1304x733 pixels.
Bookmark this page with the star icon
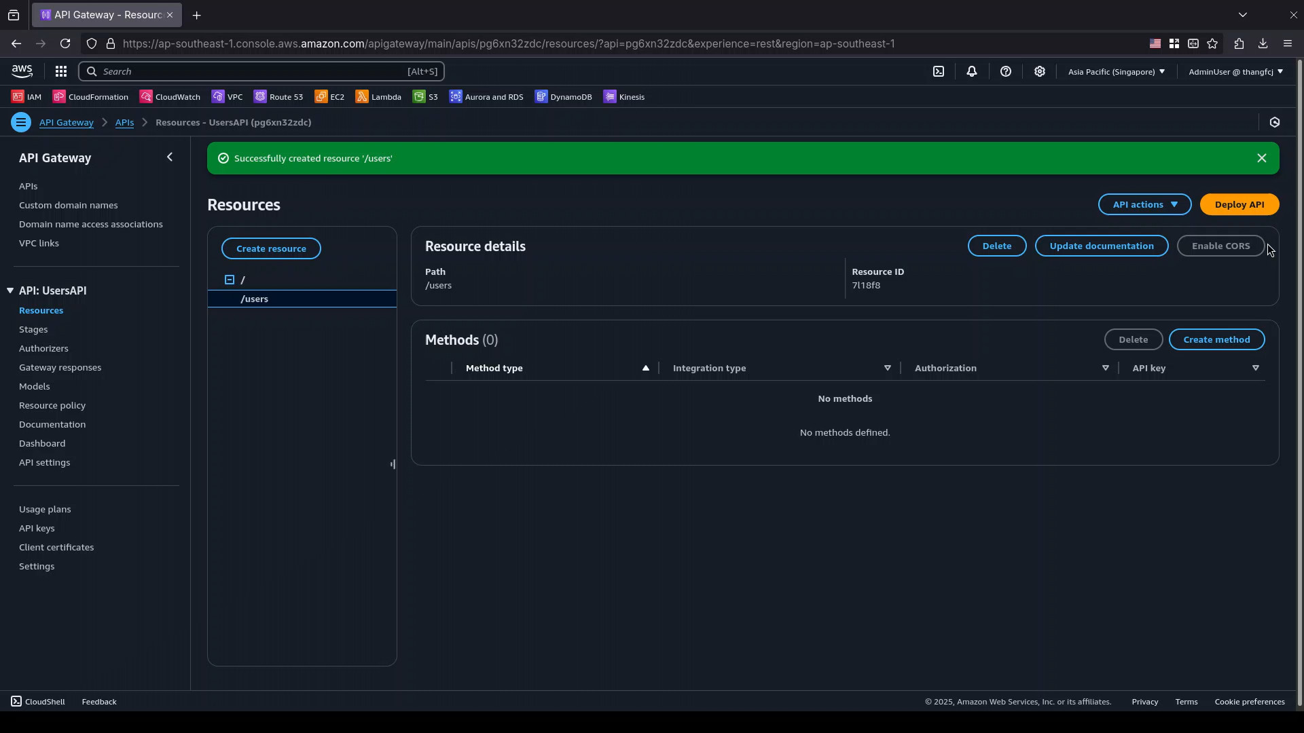point(1213,43)
